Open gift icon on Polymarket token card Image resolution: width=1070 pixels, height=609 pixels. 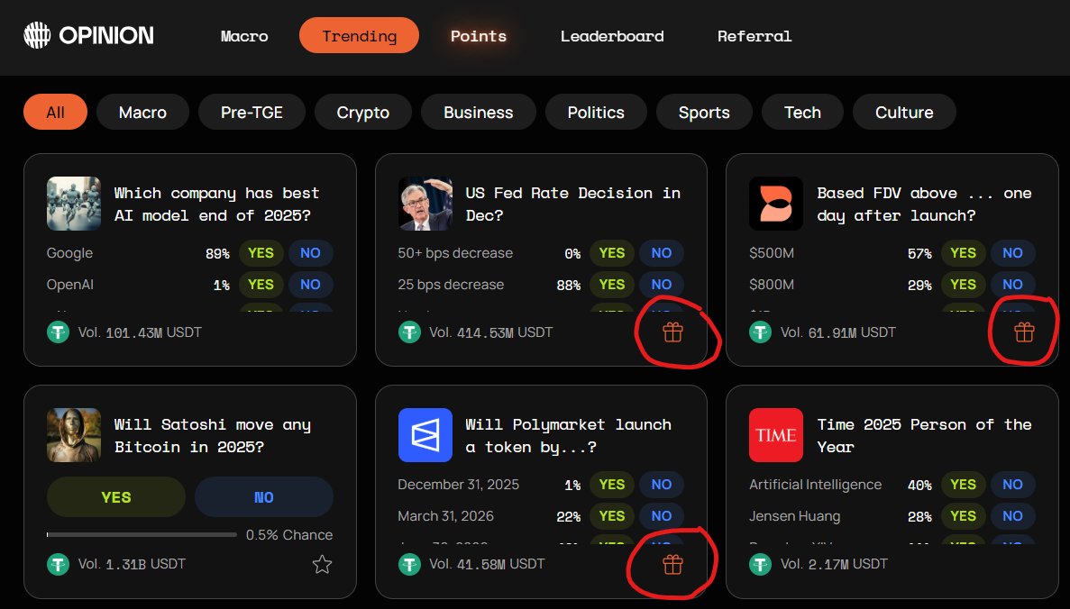[672, 564]
